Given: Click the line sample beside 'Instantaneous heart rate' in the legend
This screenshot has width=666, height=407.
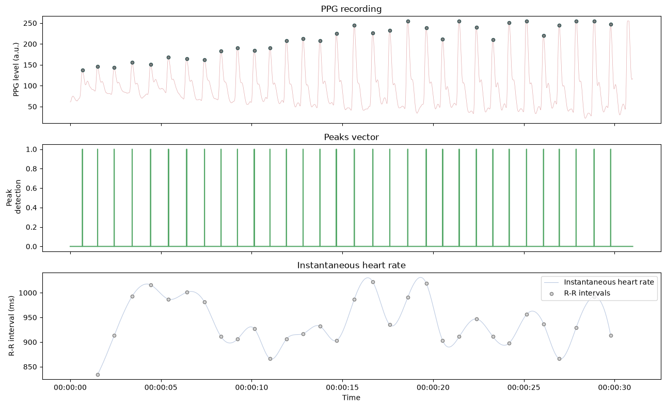Looking at the screenshot, I should point(551,282).
